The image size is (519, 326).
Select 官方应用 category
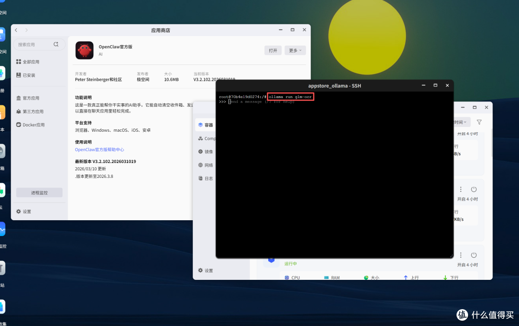click(28, 98)
